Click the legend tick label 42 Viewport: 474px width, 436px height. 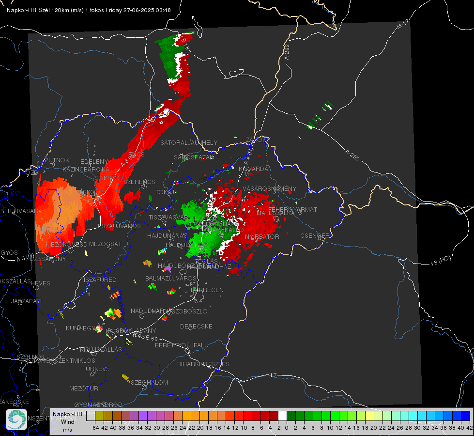click(x=469, y=428)
